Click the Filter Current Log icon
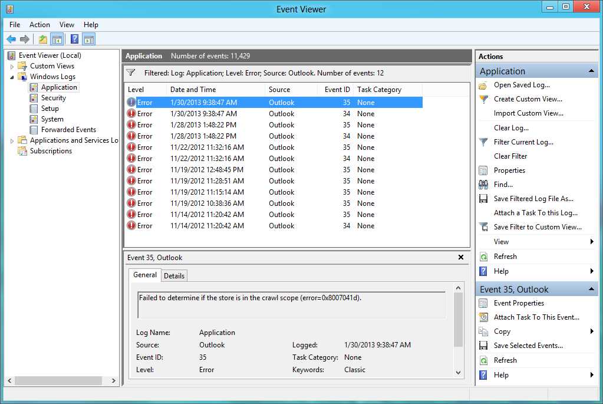Image resolution: width=603 pixels, height=404 pixels. (483, 142)
